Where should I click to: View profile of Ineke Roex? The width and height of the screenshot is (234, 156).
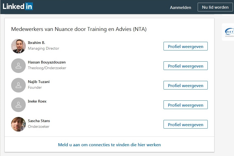click(185, 105)
